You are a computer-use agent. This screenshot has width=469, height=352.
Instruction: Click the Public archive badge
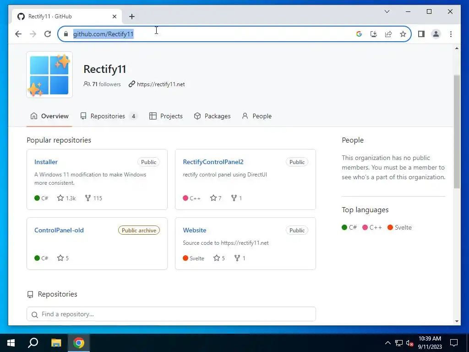[x=139, y=230]
